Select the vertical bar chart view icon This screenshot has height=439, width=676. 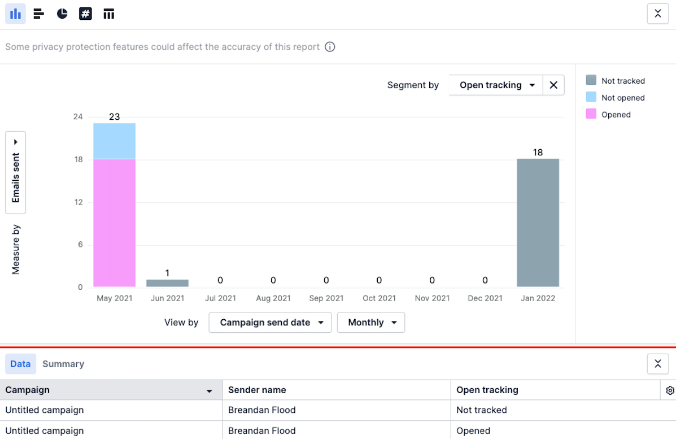[15, 14]
